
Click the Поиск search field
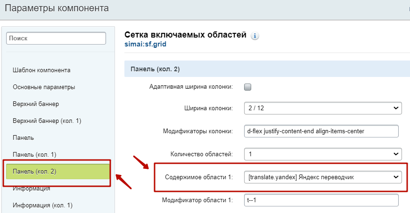pos(56,38)
